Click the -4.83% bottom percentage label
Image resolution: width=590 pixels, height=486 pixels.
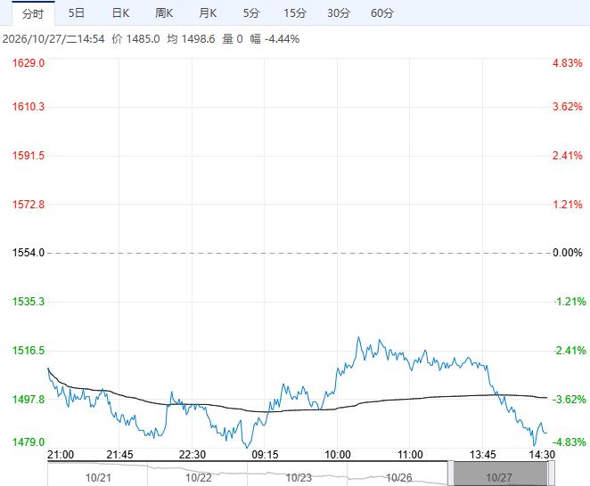[570, 442]
